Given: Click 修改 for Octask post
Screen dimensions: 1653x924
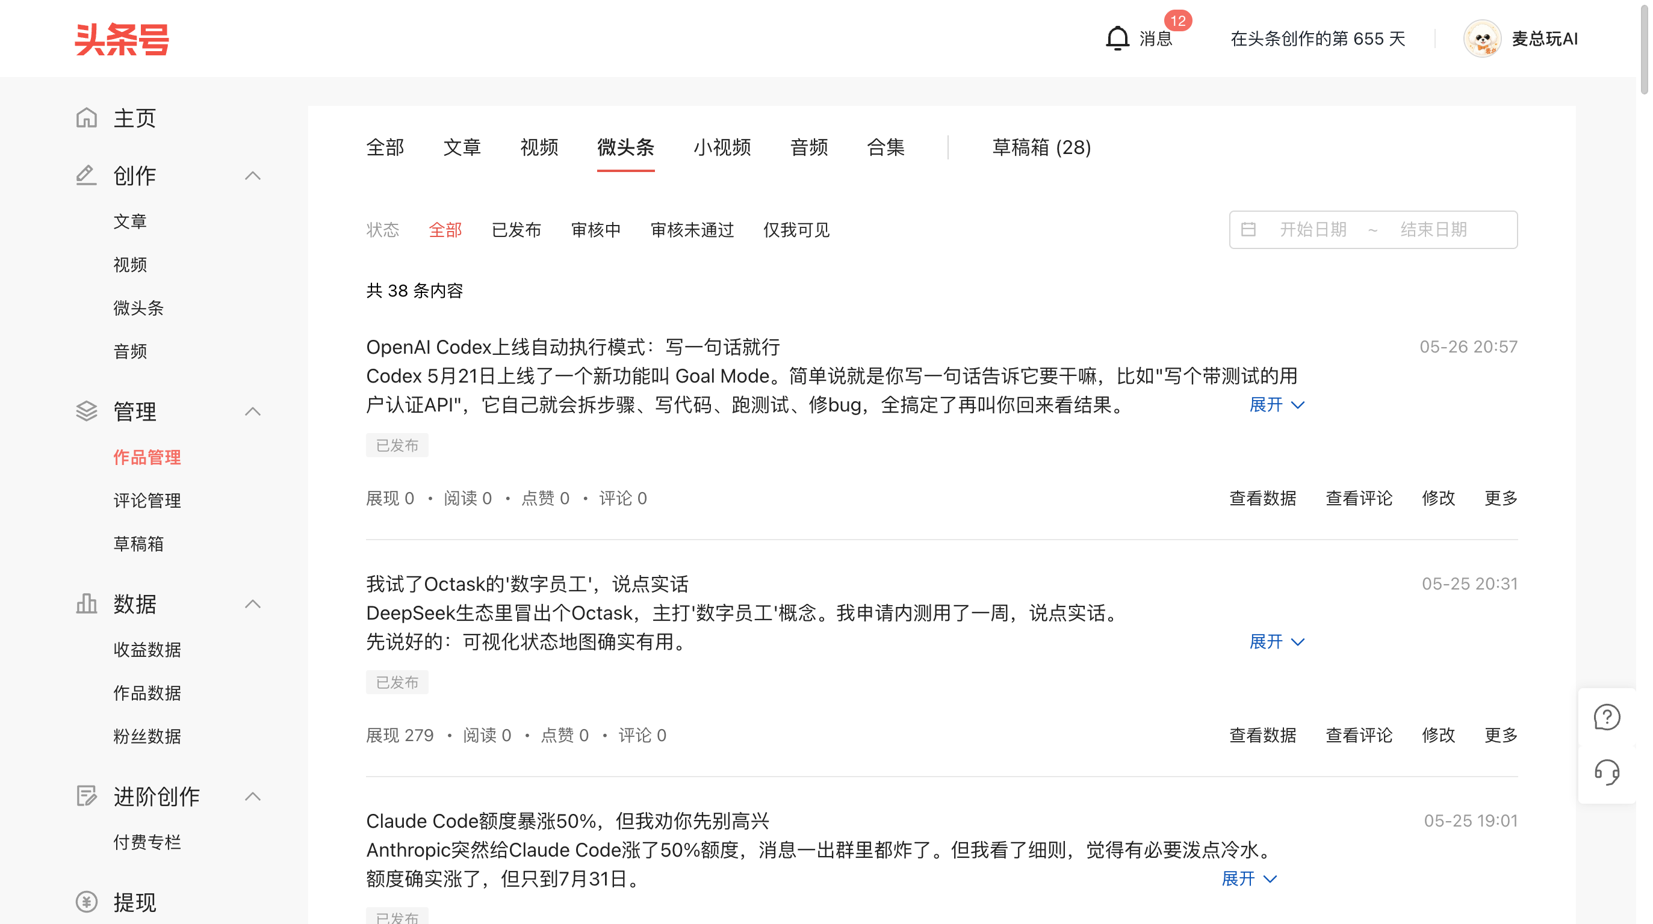Looking at the screenshot, I should [x=1438, y=736].
